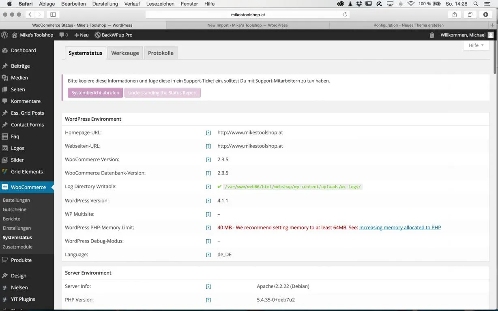The image size is (498, 311).
Task: Click the BackWPup Pro icon in admin bar
Action: click(x=98, y=35)
